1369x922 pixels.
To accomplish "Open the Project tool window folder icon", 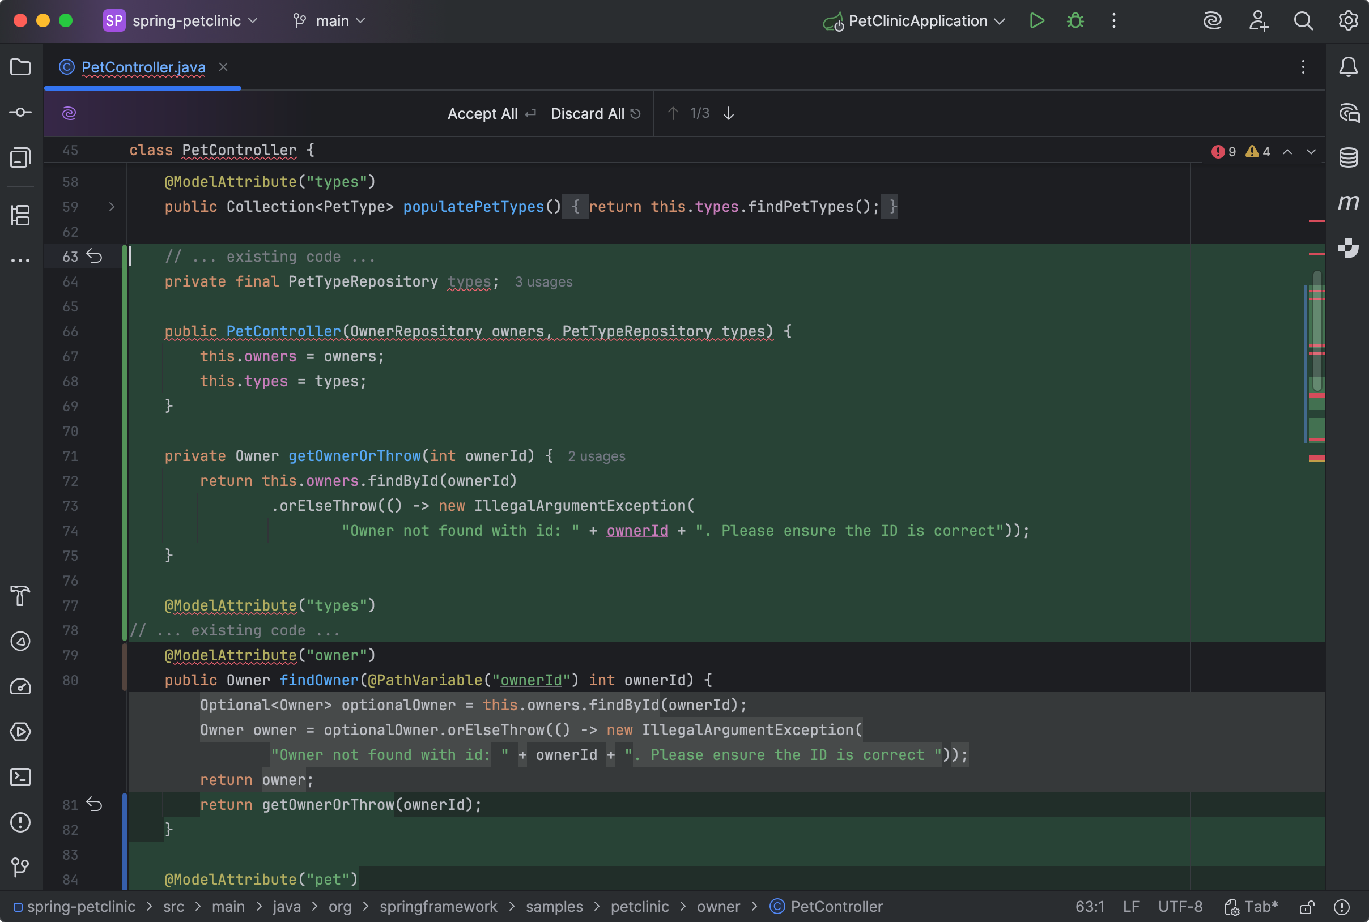I will tap(20, 67).
